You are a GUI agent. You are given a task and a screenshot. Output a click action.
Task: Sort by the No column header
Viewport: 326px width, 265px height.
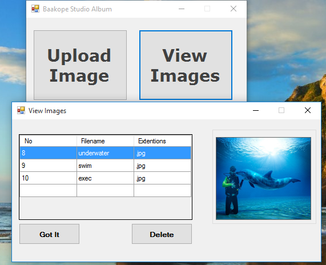coord(48,141)
